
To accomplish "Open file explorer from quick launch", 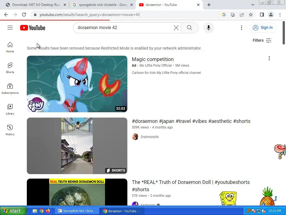I will 35,211.
